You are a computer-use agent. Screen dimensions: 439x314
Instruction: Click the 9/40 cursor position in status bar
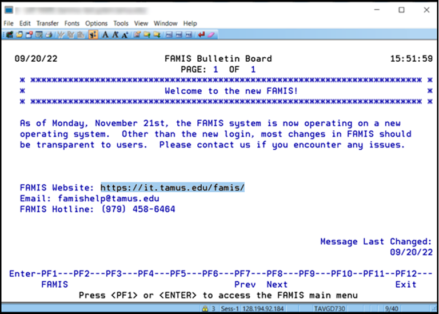[392, 309]
